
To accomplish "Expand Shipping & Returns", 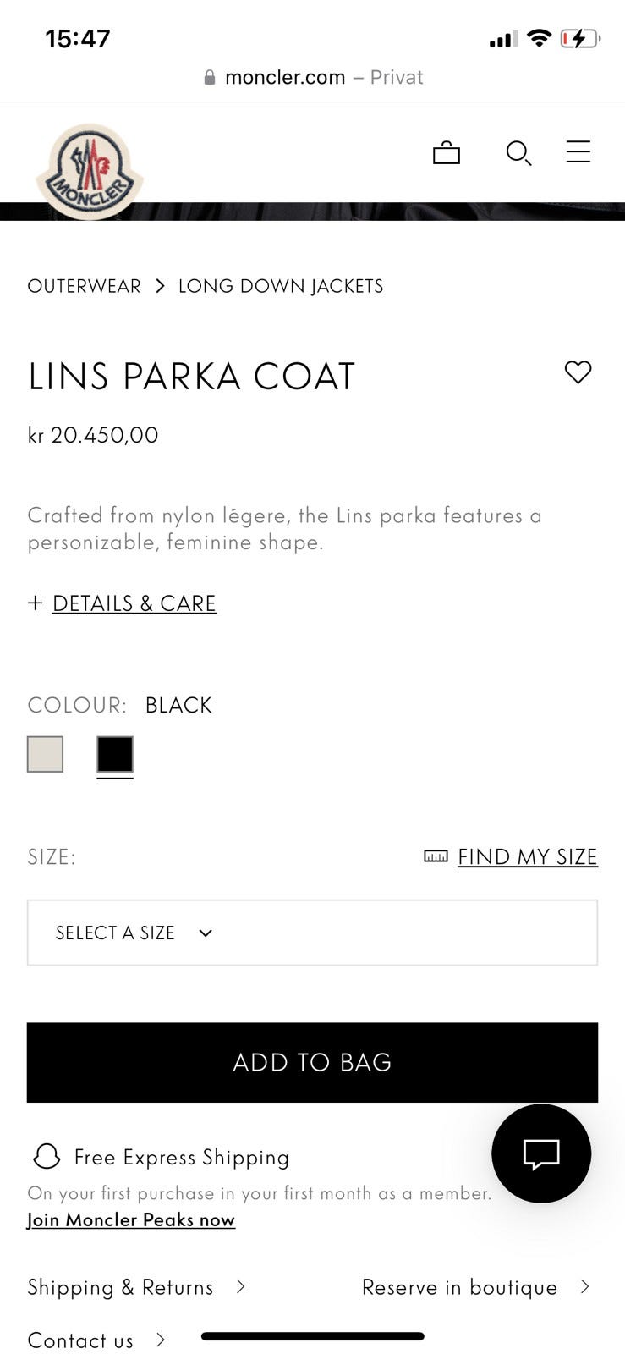I will tap(135, 1287).
